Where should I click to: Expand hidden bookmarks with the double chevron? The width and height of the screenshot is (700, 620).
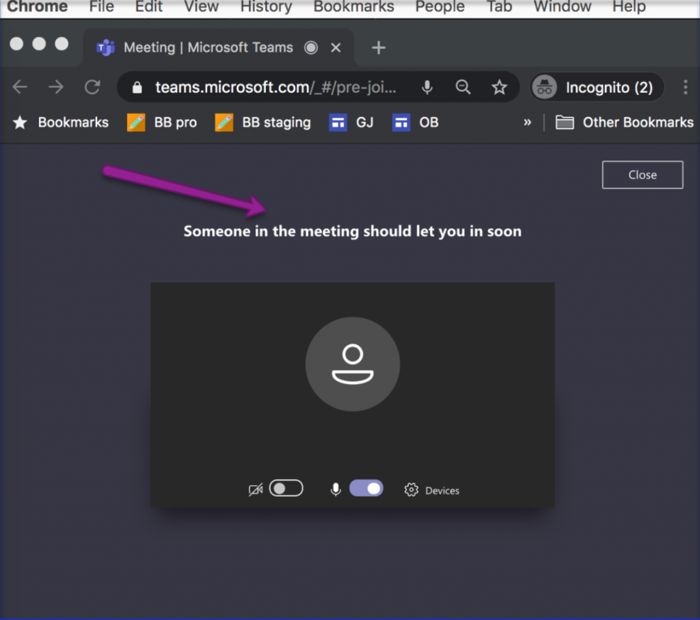528,122
